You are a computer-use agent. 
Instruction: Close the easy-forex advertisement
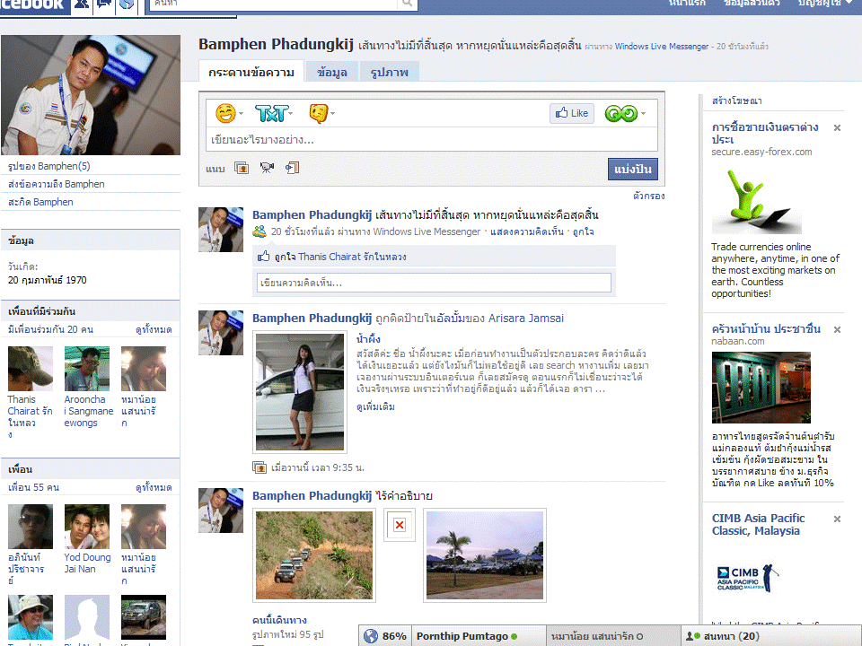[x=837, y=128]
